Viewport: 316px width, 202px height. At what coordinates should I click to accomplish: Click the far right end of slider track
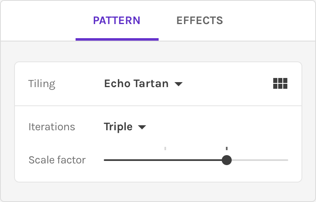pyautogui.click(x=287, y=160)
